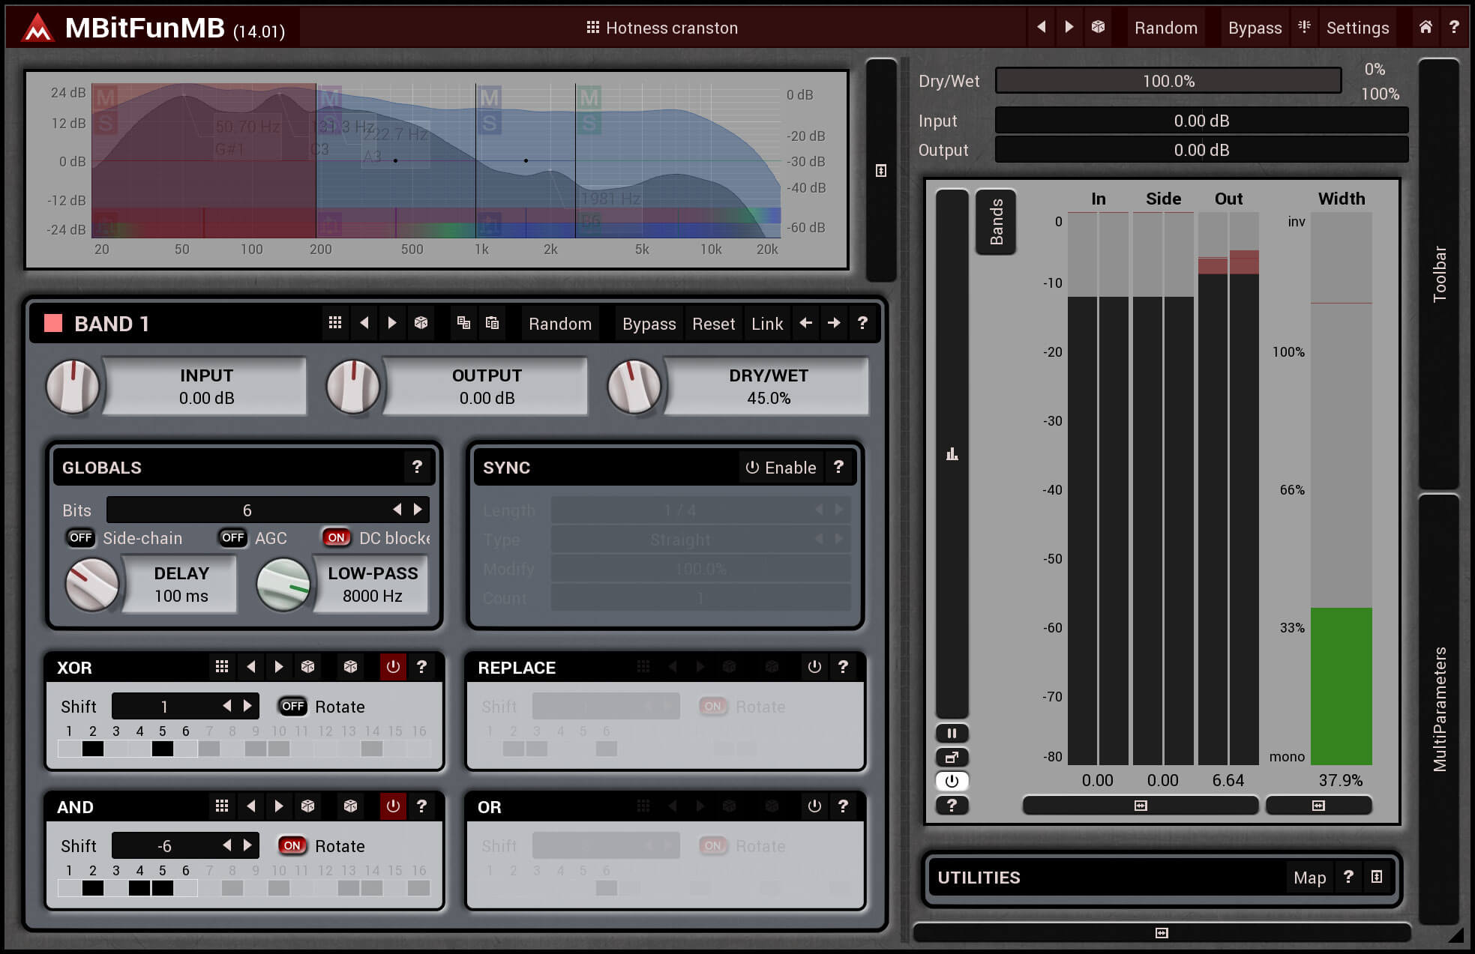1475x954 pixels.
Task: Click Band 1 dice randomize icon
Action: 421,323
